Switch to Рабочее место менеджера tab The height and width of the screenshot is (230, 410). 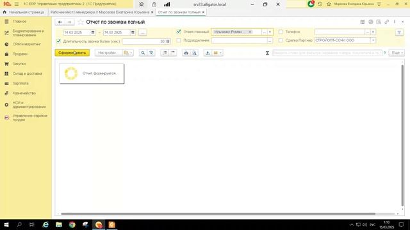(x=100, y=12)
